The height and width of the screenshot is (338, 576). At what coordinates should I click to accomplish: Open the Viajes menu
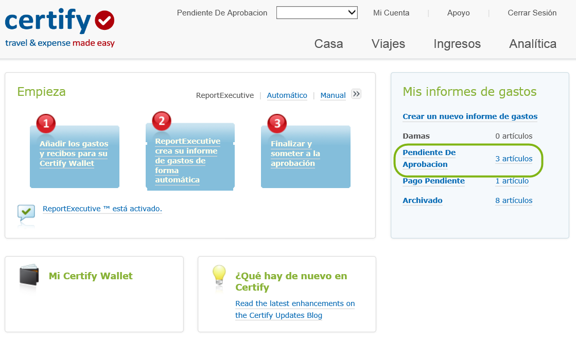(x=388, y=44)
